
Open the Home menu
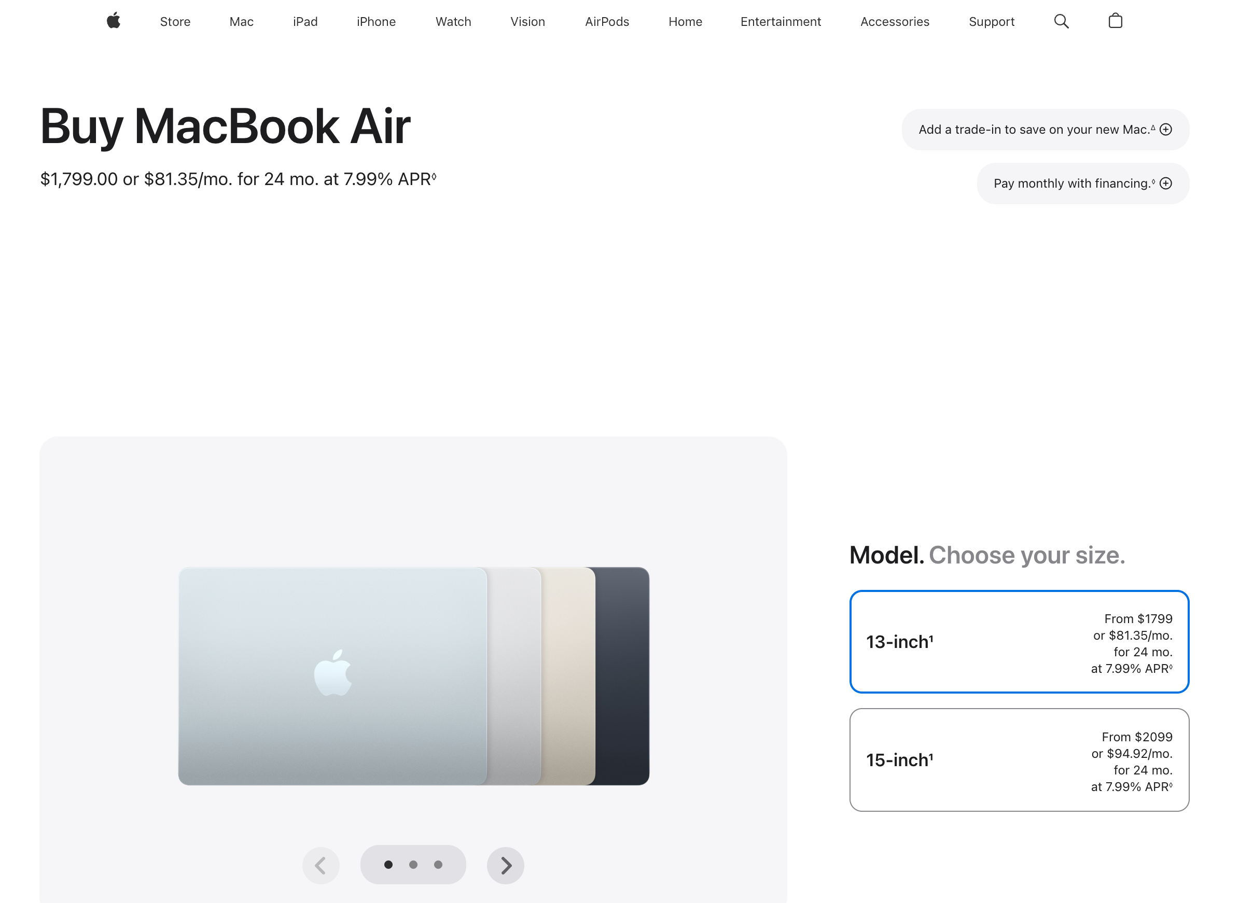[x=685, y=22]
